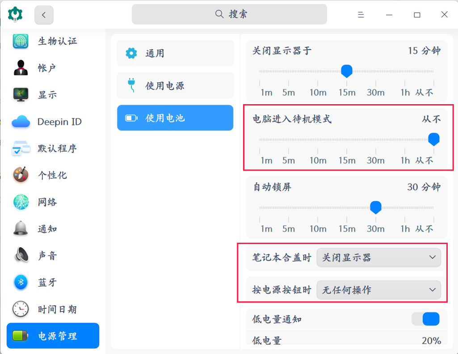Image resolution: width=458 pixels, height=354 pixels.
Task: Click the 显示 monitor icon
Action: pos(21,95)
